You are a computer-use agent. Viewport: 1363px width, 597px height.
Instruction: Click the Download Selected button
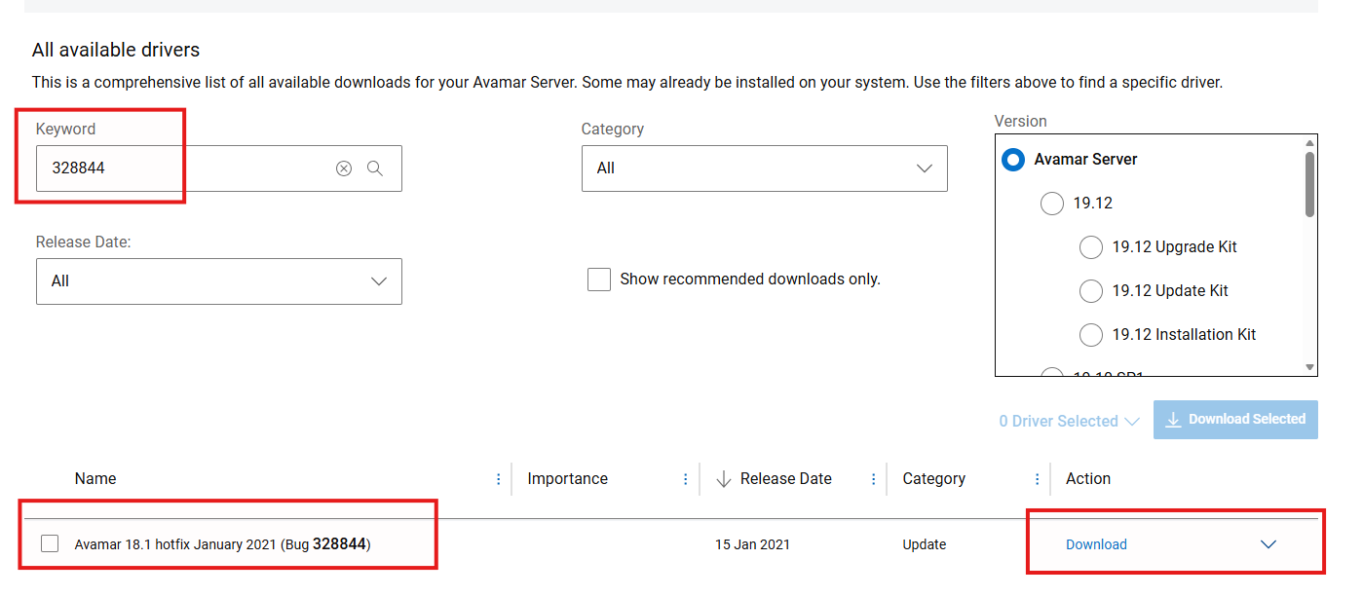pos(1235,420)
